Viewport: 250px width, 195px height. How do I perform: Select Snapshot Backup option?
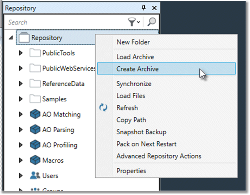coord(141,132)
